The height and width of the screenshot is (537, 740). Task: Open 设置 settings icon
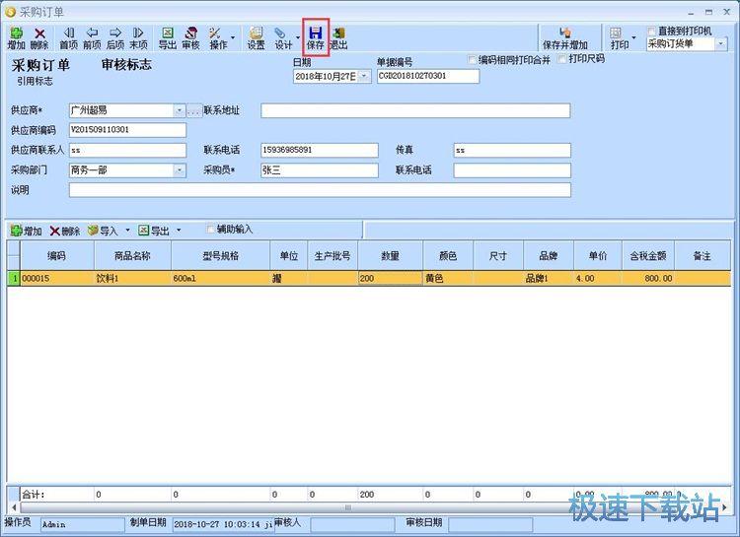257,38
